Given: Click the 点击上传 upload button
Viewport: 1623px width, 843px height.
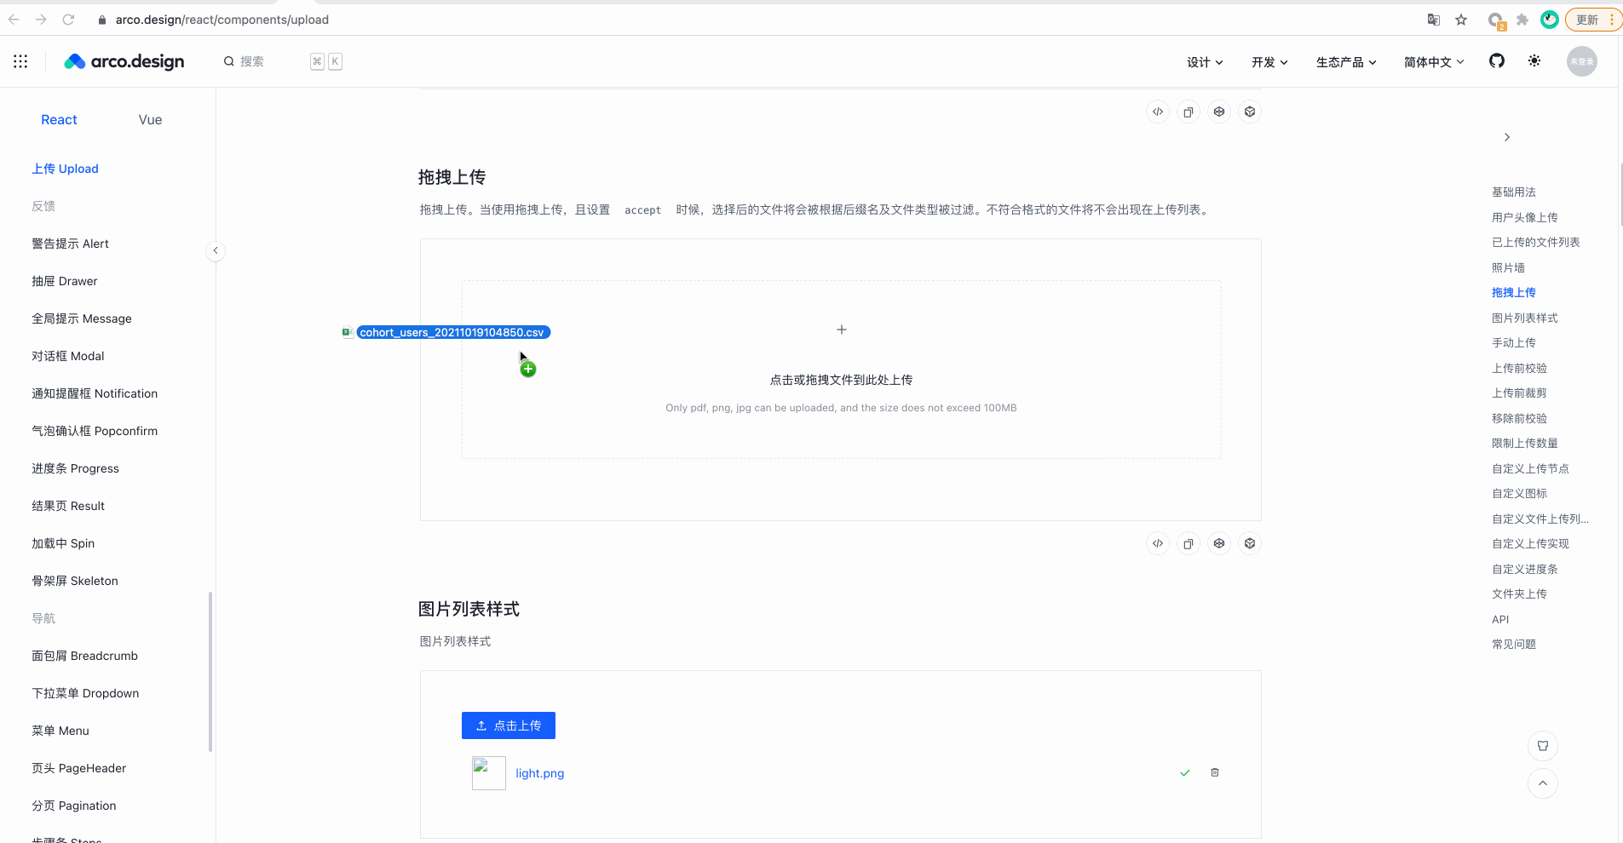Looking at the screenshot, I should [x=508, y=725].
